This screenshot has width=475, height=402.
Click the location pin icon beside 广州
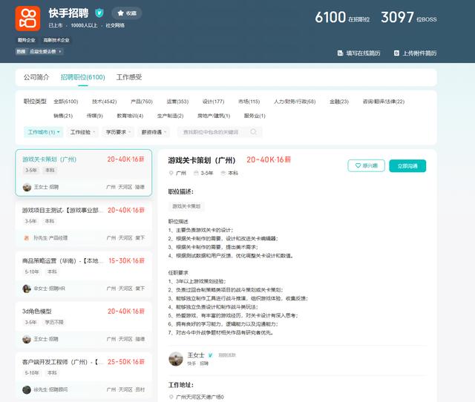(171, 173)
